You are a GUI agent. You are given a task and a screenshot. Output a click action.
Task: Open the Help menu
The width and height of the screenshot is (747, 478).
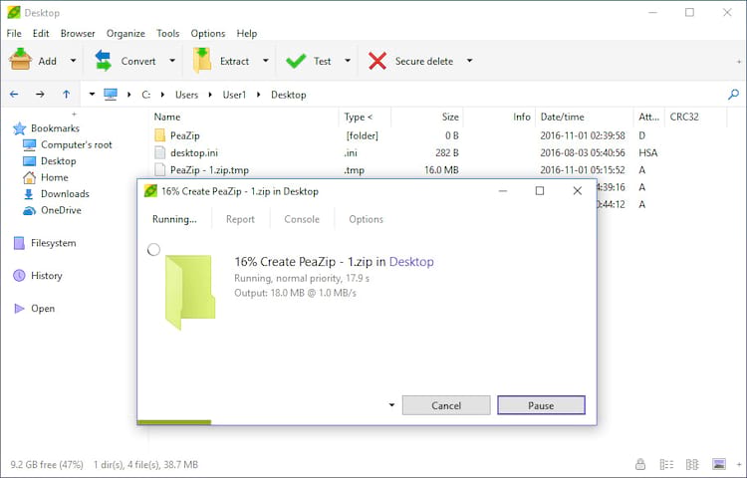(247, 33)
